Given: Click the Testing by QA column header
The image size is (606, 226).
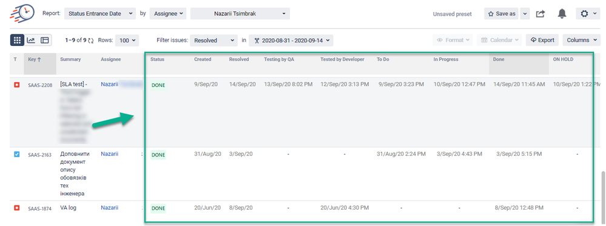Looking at the screenshot, I should point(279,59).
